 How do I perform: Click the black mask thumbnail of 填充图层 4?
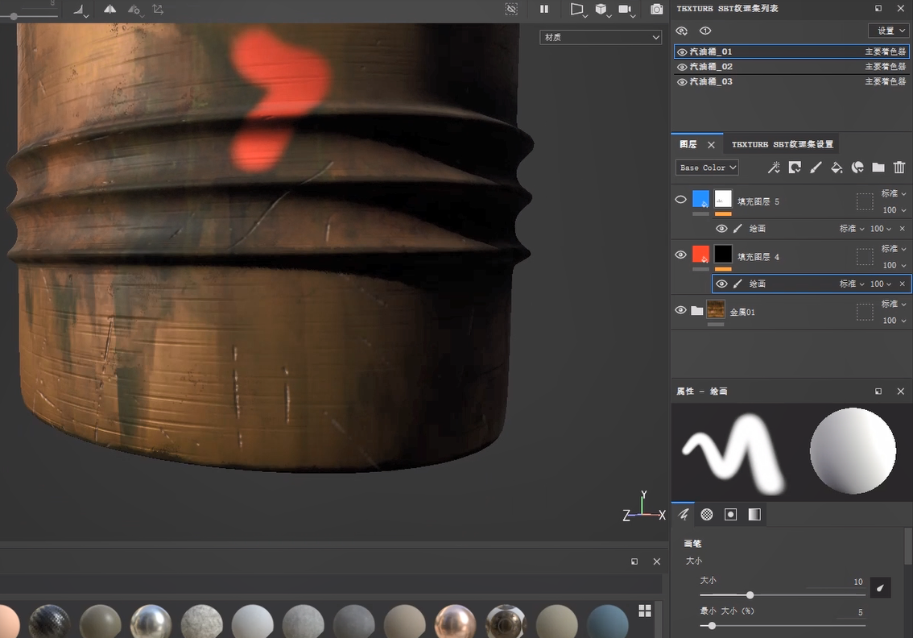point(723,255)
